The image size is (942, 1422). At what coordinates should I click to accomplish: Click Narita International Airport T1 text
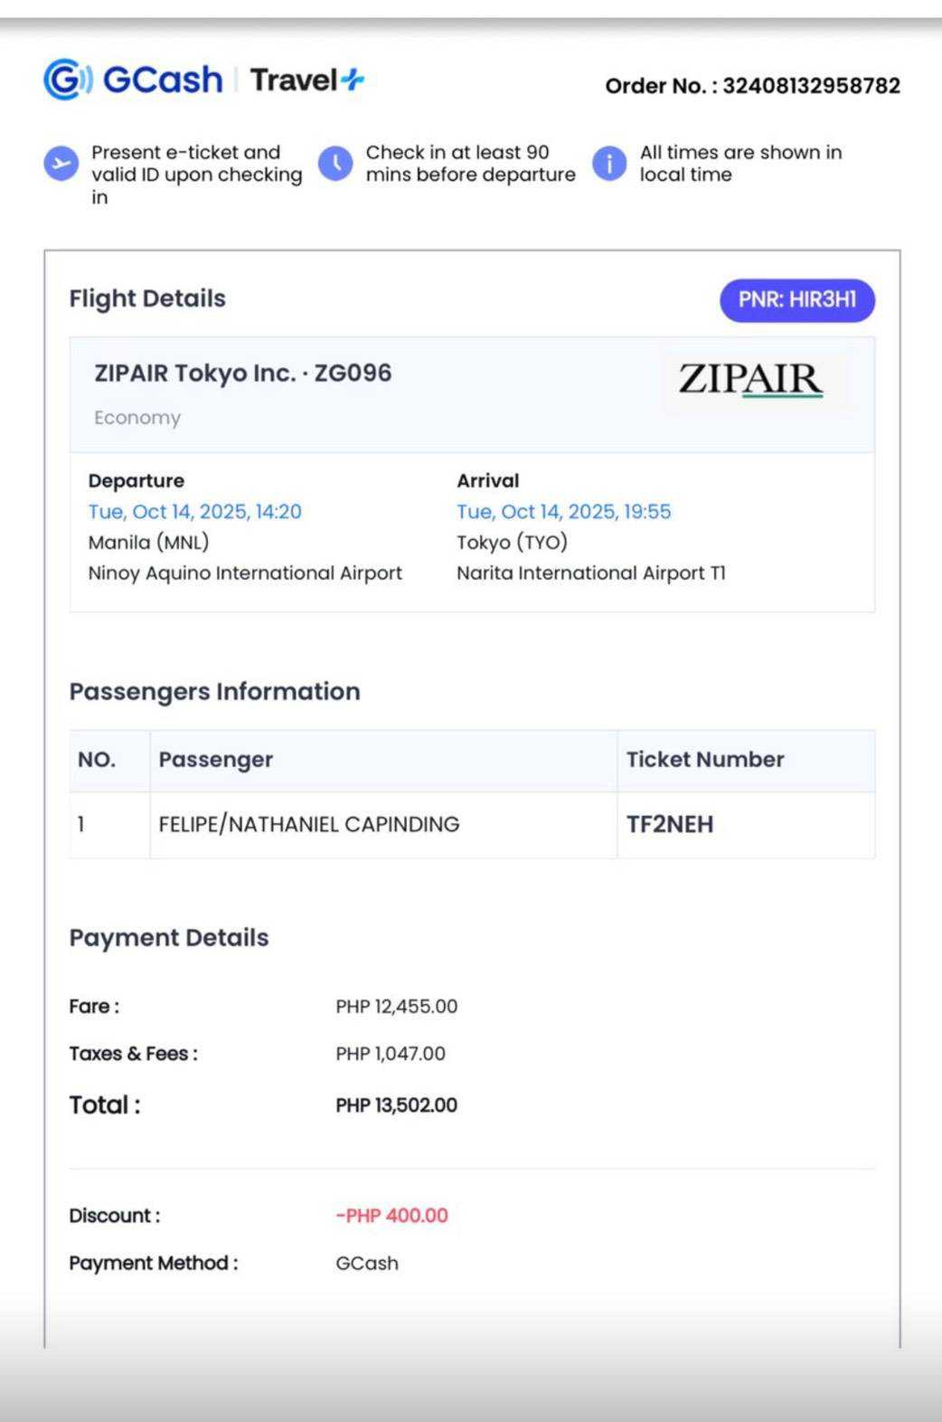590,574
